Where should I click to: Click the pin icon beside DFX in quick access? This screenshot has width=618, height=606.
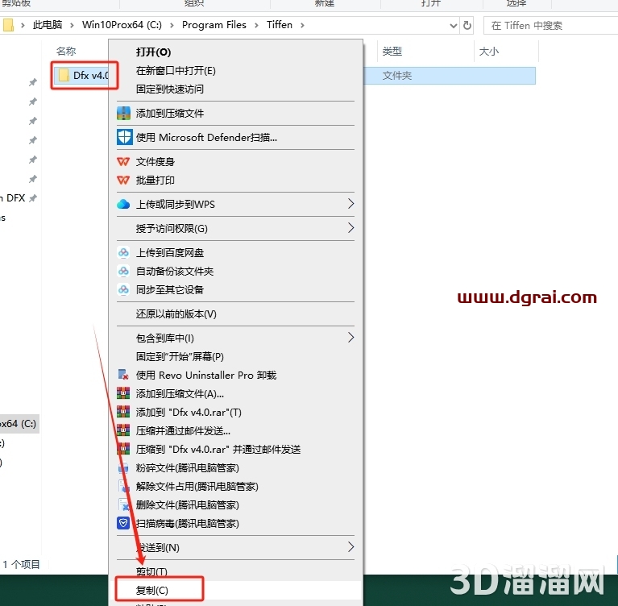point(34,198)
